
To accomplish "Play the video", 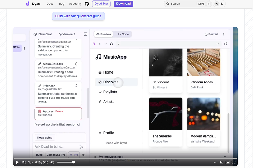I will tap(17, 162).
